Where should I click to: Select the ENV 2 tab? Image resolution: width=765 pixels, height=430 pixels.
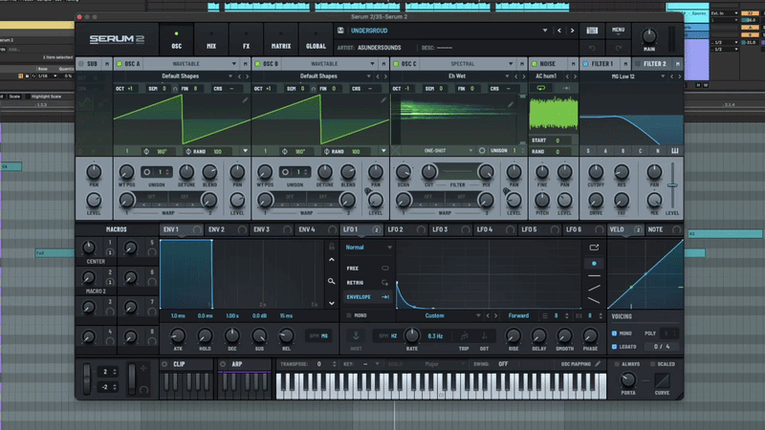click(x=216, y=229)
